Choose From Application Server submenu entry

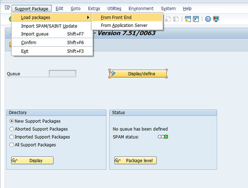click(127, 25)
